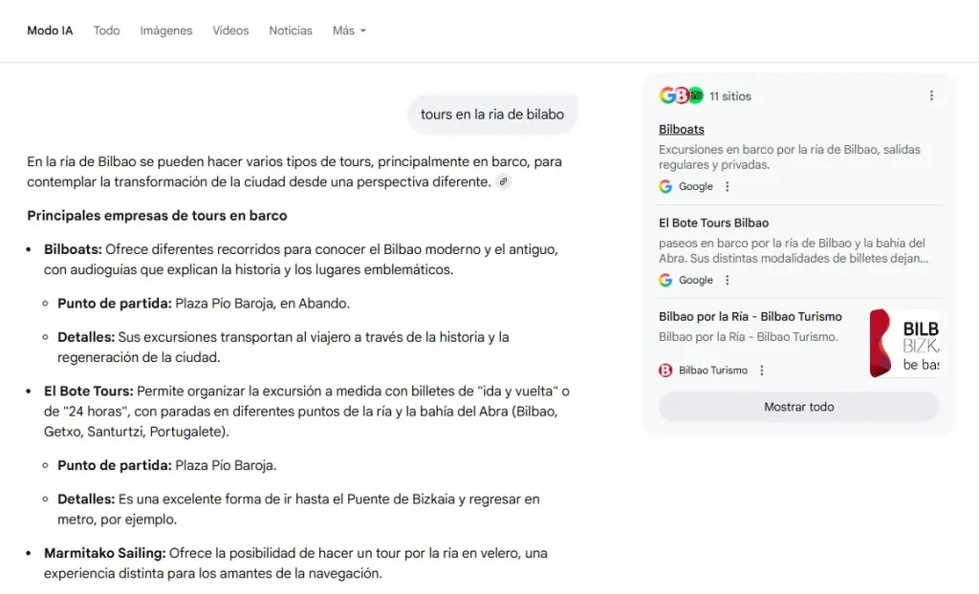
Task: Open 'El Bote Tours Bilbao' source link
Action: click(713, 223)
